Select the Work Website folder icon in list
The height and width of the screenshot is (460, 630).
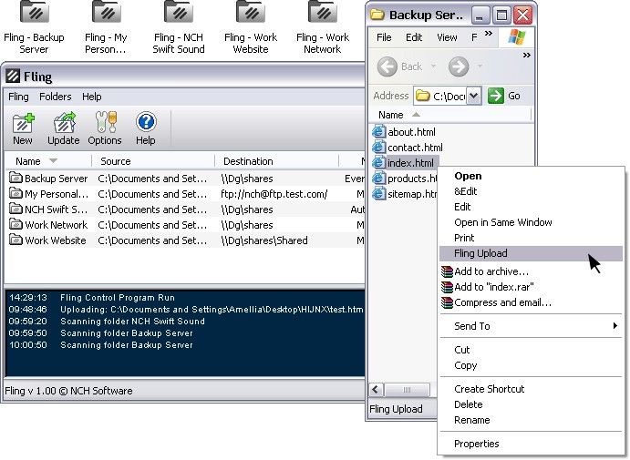click(x=15, y=240)
